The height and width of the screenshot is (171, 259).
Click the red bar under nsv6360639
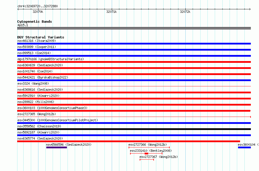pyautogui.click(x=134, y=68)
